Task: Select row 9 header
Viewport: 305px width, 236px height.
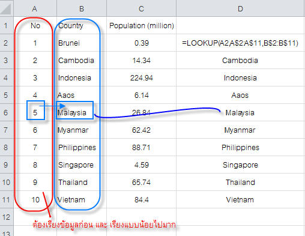Action: tap(7, 165)
